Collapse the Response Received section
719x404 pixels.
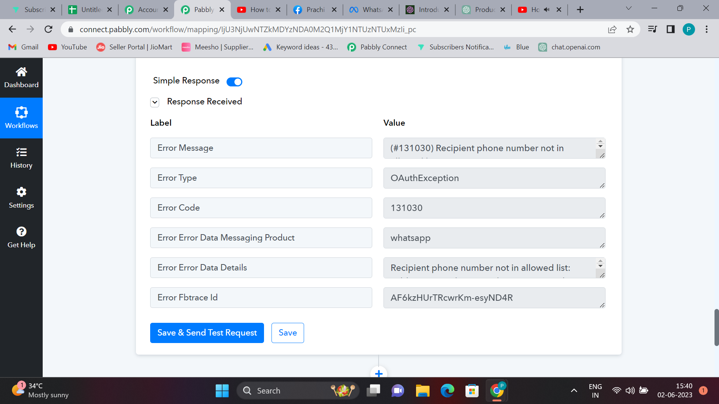point(155,102)
